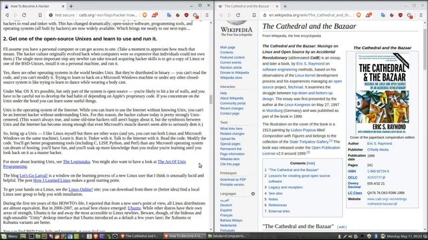
Task: Click the Wikipedia page's vertical scrollbar thumb
Action: click(425, 49)
